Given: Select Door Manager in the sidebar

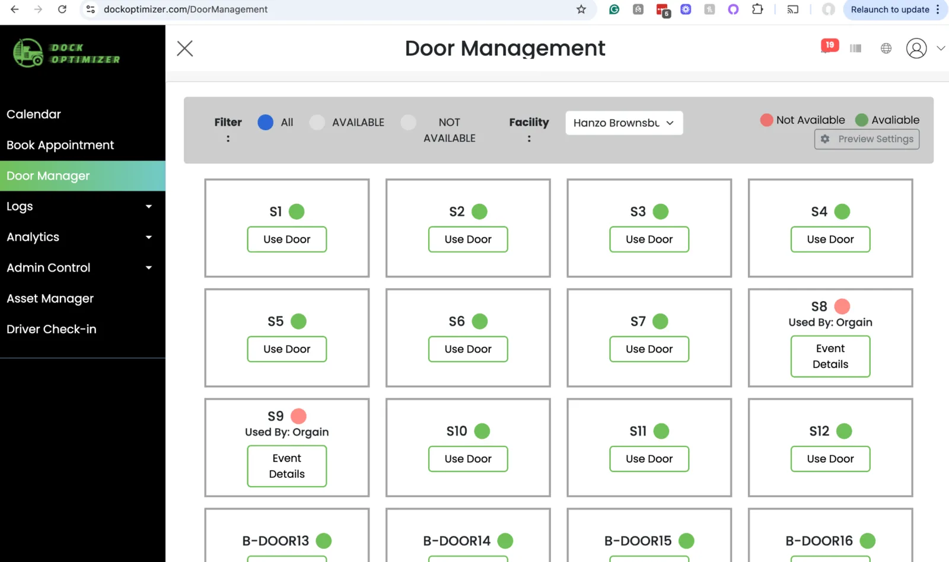Looking at the screenshot, I should pos(82,176).
